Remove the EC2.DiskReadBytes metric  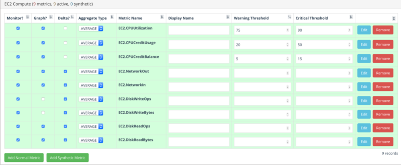click(383, 142)
